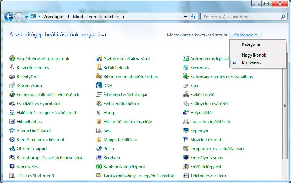The image size is (291, 183).
Task: Open the Kis ikonok view dropdown
Action: [x=245, y=35]
